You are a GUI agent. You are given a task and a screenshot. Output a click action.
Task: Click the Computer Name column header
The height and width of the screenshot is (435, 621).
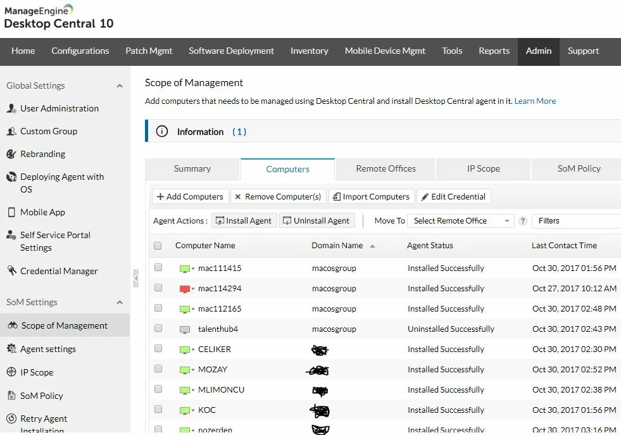pyautogui.click(x=205, y=246)
